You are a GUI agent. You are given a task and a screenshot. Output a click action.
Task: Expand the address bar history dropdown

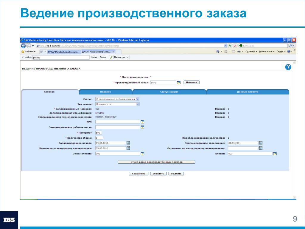coord(226,46)
